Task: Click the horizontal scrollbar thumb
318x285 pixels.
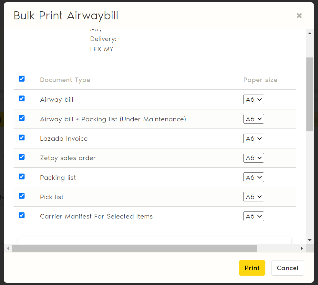Action: tap(134, 248)
